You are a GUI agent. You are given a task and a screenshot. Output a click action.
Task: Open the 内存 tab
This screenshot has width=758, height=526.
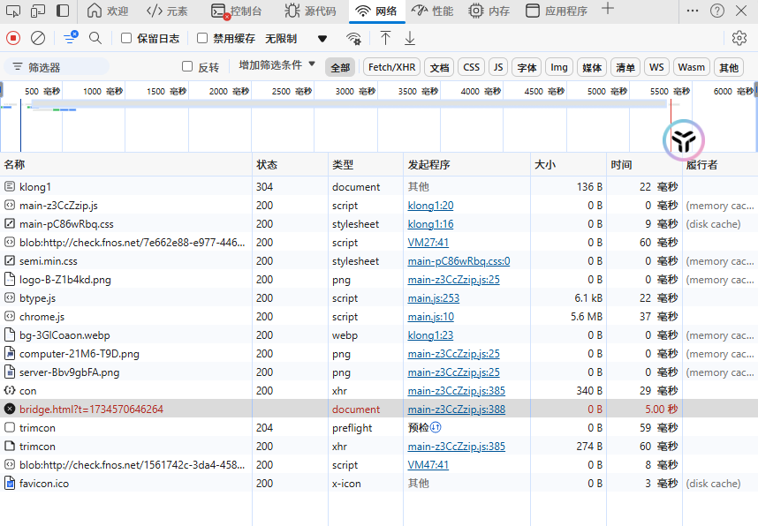pyautogui.click(x=489, y=11)
